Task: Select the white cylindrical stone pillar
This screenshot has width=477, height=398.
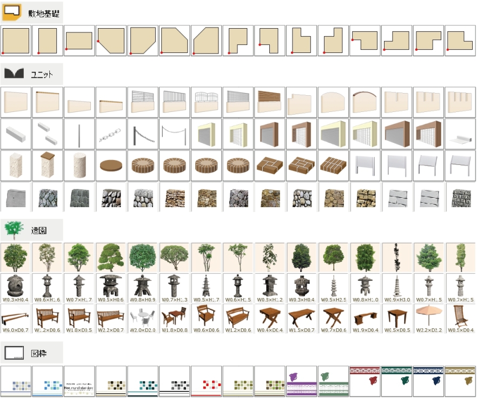Action: pyautogui.click(x=79, y=165)
